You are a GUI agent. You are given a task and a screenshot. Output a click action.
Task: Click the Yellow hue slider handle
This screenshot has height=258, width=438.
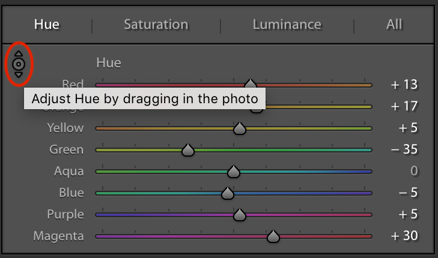[x=240, y=128]
